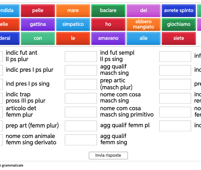Click answer box for 'nome com cosa masch sing primitivo'
This screenshot has width=201, height=170.
(x=81, y=112)
